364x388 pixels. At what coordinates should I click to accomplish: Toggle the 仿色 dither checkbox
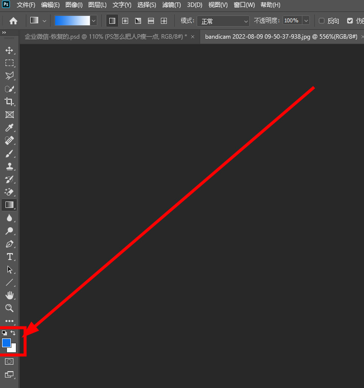(350, 21)
